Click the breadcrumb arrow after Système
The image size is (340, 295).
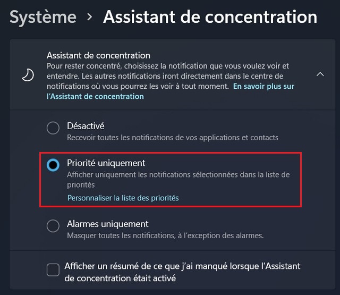[x=90, y=18]
